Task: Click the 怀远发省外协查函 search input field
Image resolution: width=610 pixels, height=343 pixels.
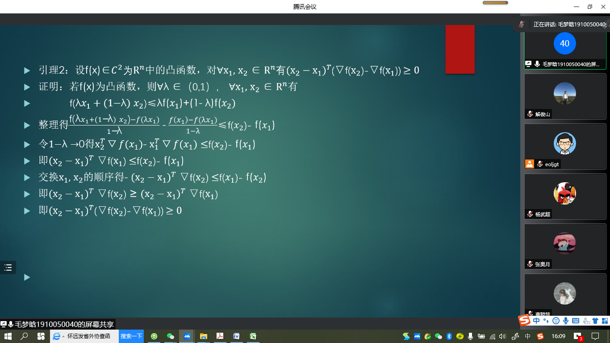Action: 92,336
